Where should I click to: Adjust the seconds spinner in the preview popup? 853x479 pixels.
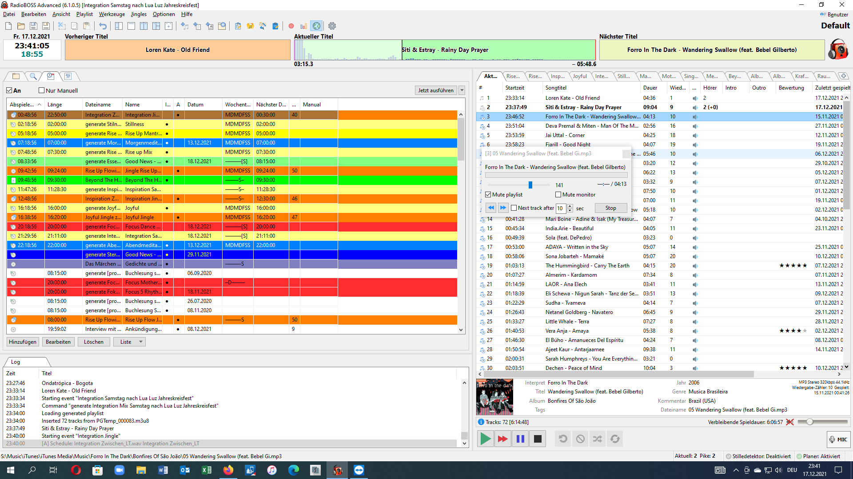pos(570,208)
